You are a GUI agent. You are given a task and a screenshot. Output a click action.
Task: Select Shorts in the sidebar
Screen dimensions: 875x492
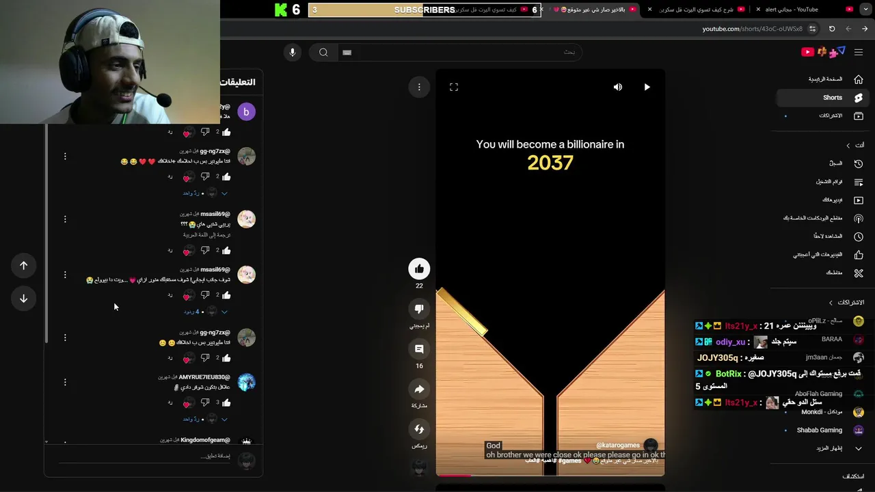pos(824,98)
